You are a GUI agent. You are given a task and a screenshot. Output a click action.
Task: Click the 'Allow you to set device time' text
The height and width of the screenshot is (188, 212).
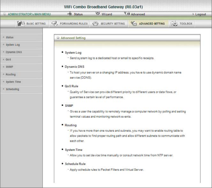(x=121, y=155)
